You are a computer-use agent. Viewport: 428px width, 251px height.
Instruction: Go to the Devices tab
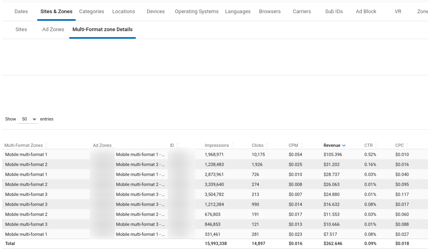pyautogui.click(x=156, y=12)
